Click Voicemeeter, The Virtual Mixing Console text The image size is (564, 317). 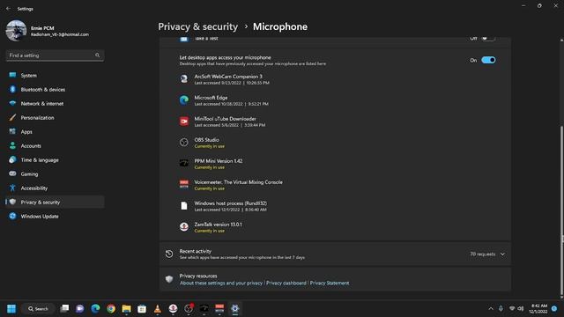point(238,182)
